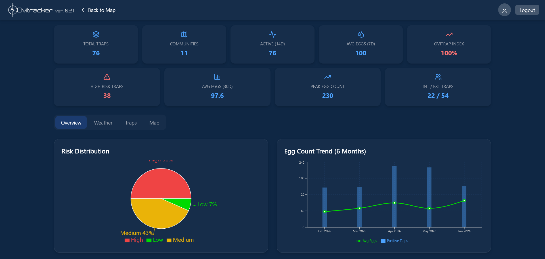Click the High Risk Traps warning icon
This screenshot has height=259, width=545.
coord(107,77)
